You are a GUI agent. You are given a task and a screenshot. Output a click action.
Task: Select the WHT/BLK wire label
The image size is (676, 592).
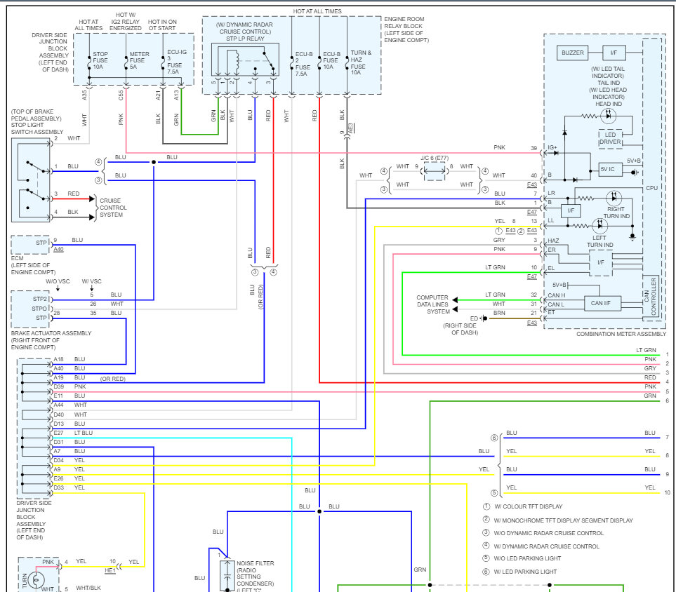click(88, 588)
